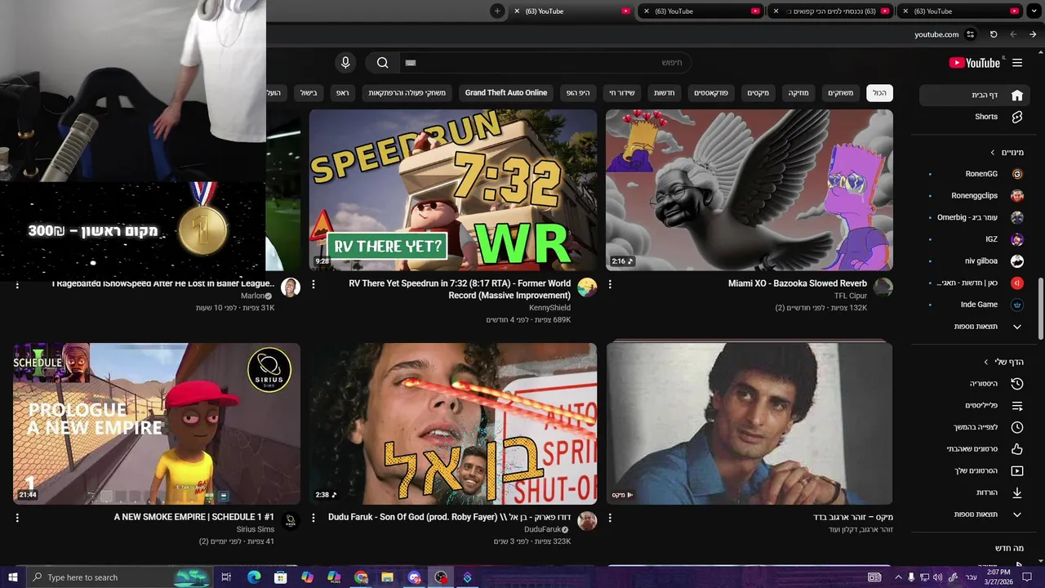The image size is (1045, 588).
Task: Open File Explorer from the taskbar
Action: (387, 577)
